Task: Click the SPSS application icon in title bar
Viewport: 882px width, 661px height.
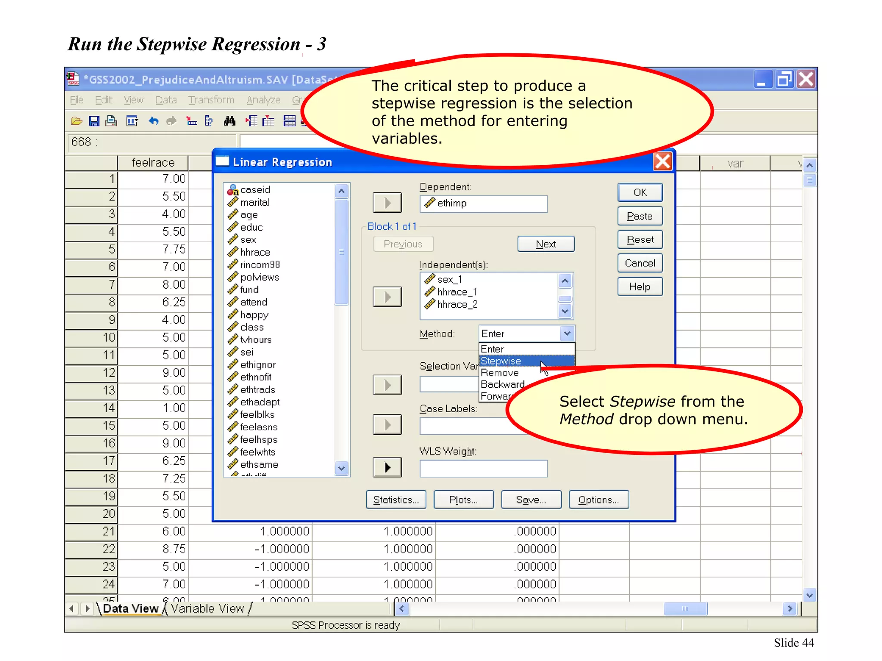Action: point(73,79)
